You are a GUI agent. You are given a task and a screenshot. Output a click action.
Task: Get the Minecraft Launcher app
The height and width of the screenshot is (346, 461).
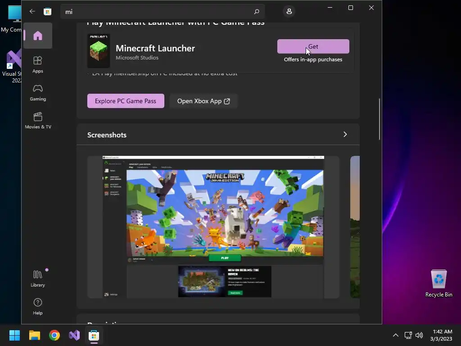tap(313, 46)
